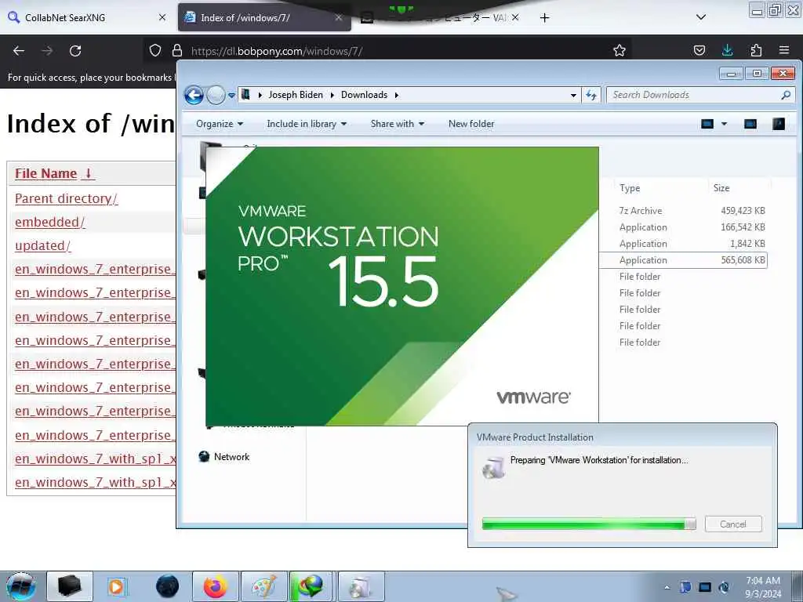Click the 459,423 KB size cell
The width and height of the screenshot is (803, 602).
pyautogui.click(x=743, y=210)
